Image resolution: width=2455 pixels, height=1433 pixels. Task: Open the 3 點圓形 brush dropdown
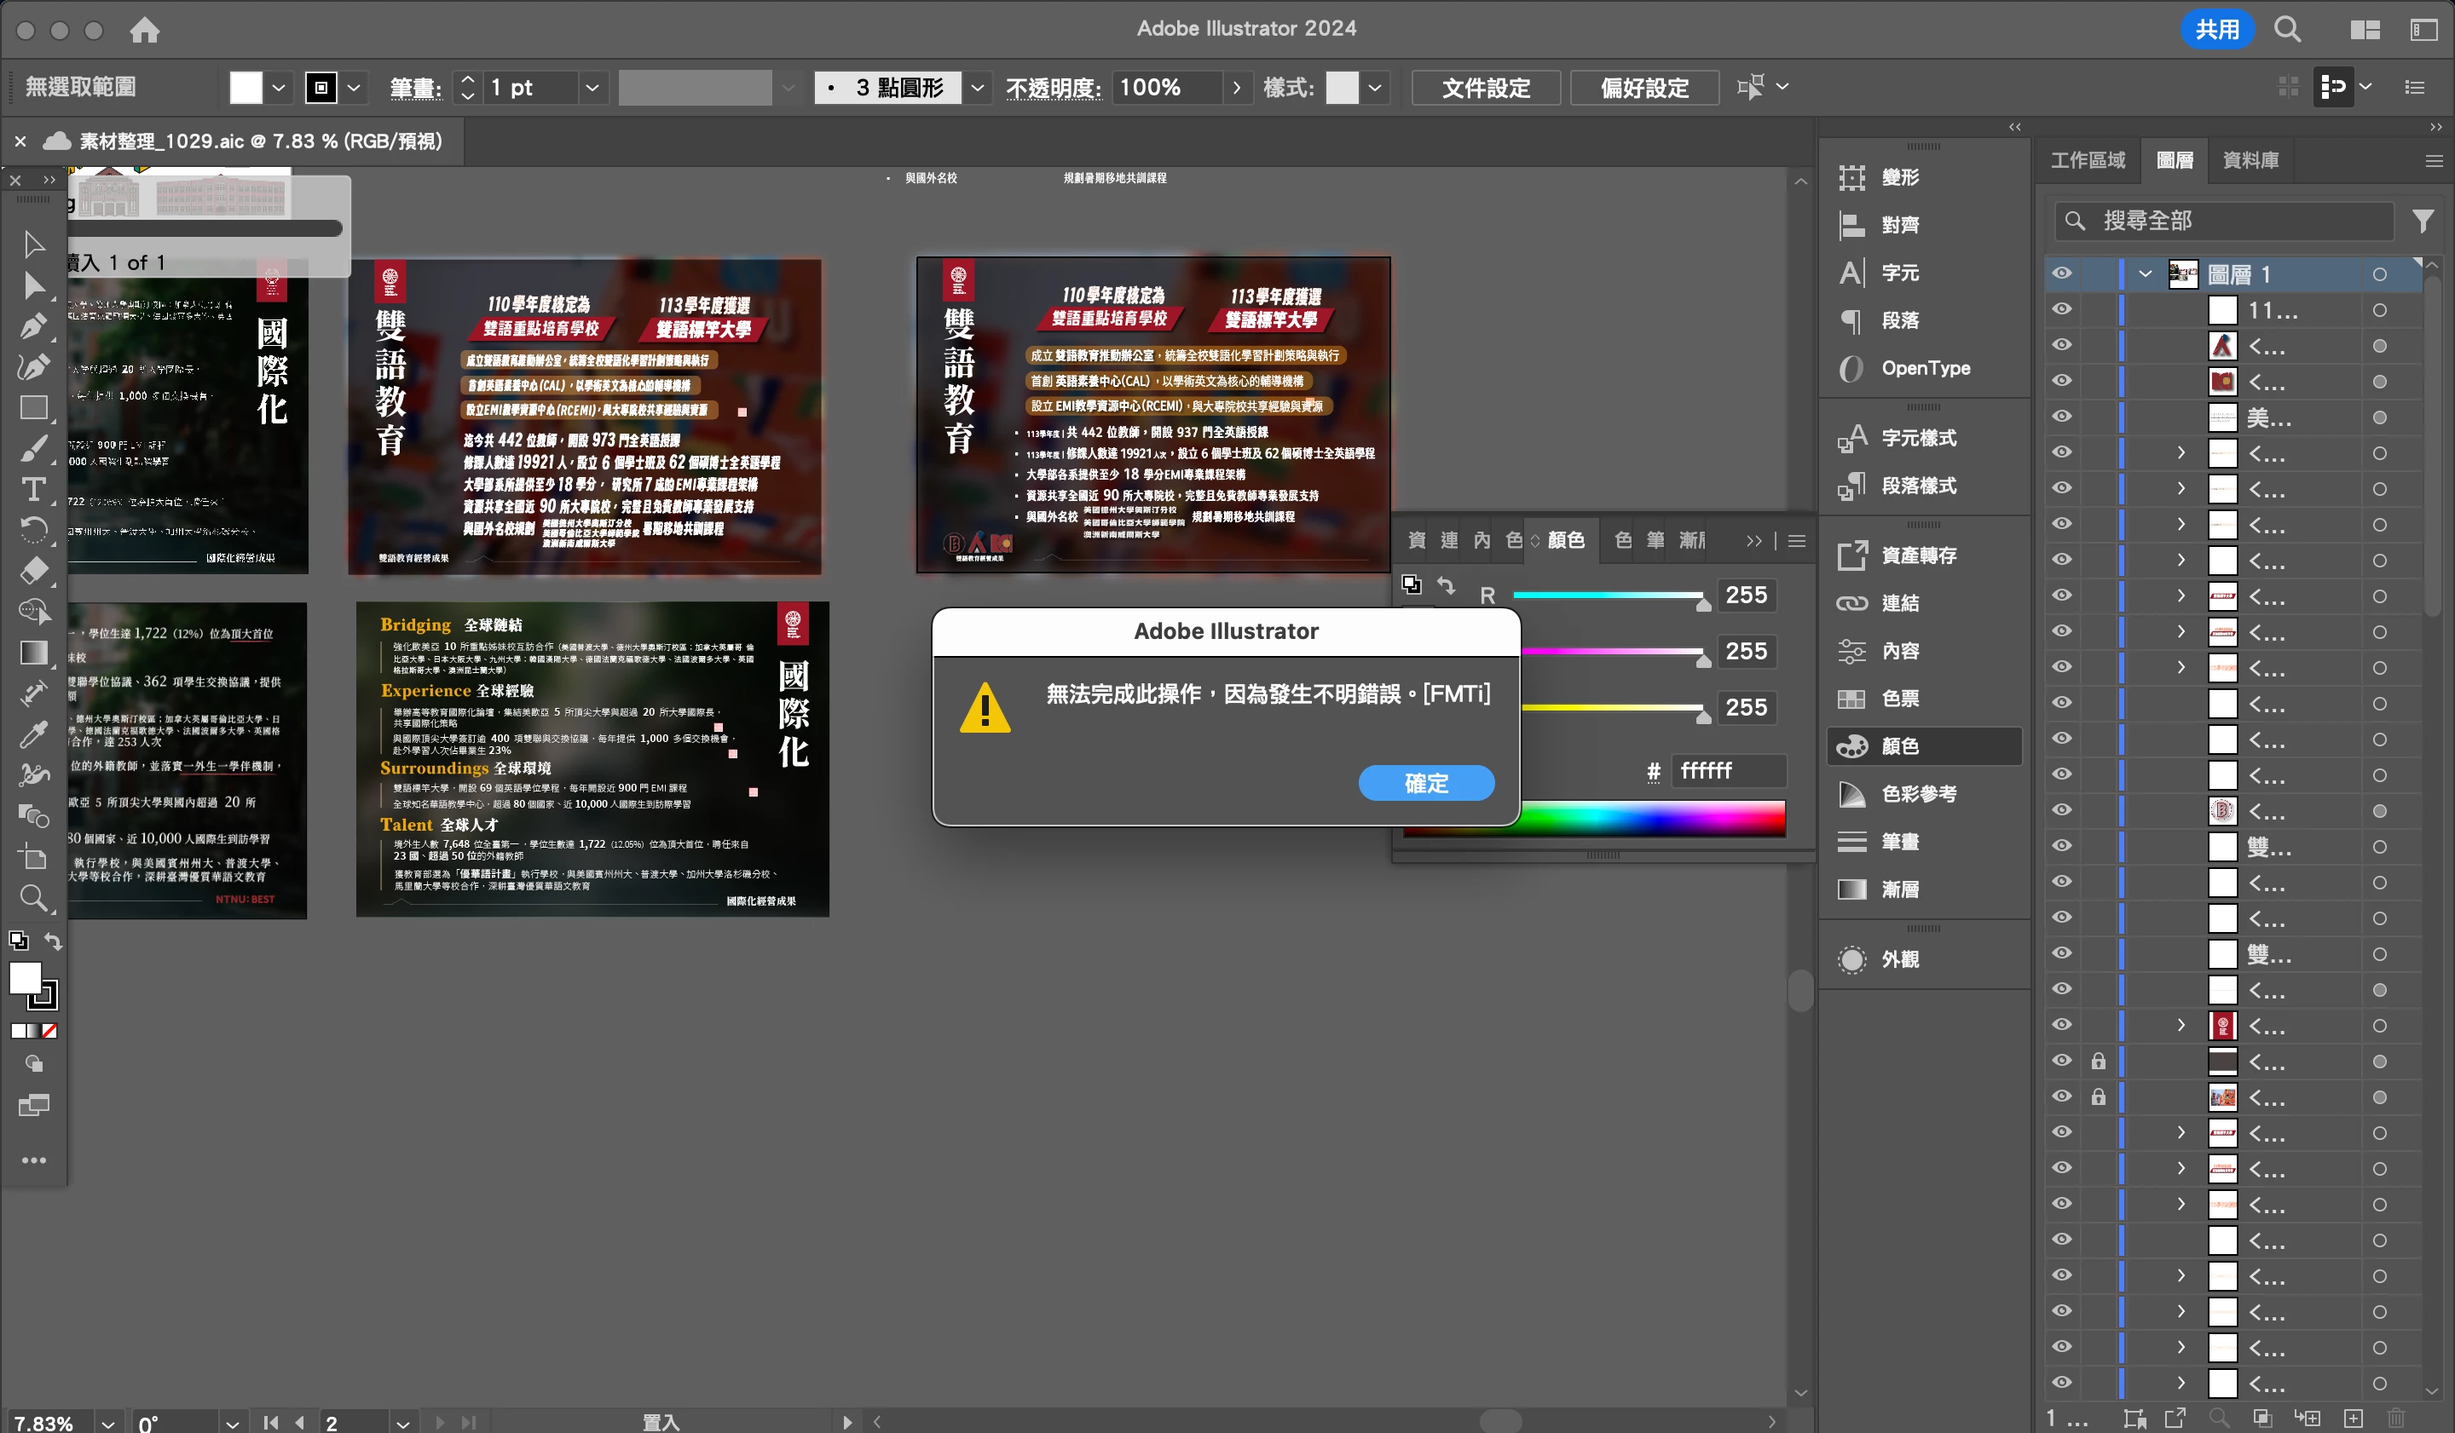977,88
